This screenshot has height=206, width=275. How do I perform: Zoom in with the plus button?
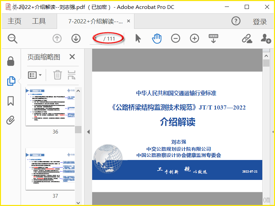point(195,38)
